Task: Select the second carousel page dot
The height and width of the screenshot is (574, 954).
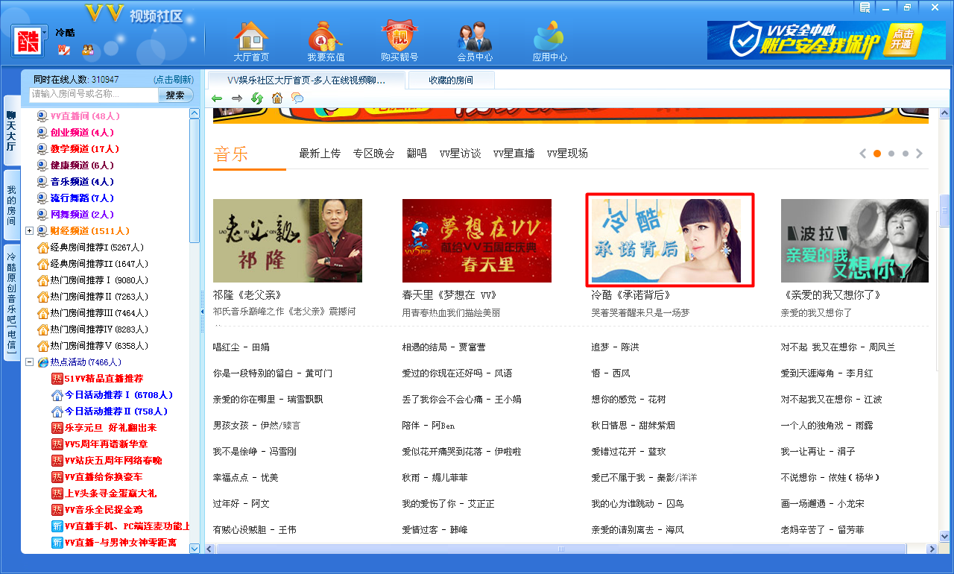Action: (x=891, y=154)
